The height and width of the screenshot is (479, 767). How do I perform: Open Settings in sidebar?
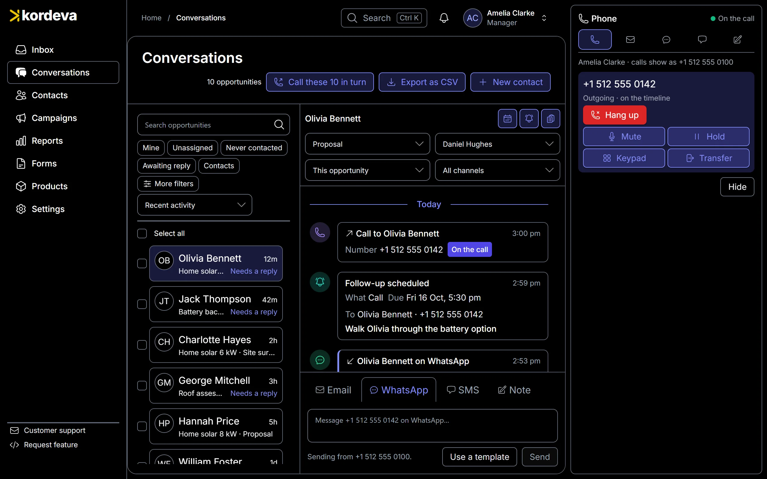[63, 209]
